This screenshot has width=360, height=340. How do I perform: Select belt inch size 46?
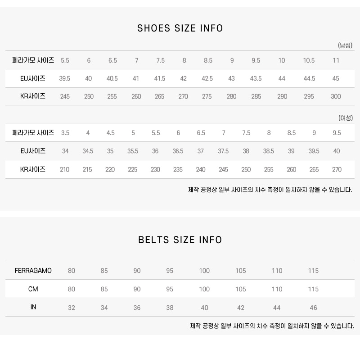(313, 308)
